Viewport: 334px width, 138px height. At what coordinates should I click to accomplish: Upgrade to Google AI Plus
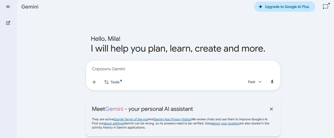(x=287, y=7)
